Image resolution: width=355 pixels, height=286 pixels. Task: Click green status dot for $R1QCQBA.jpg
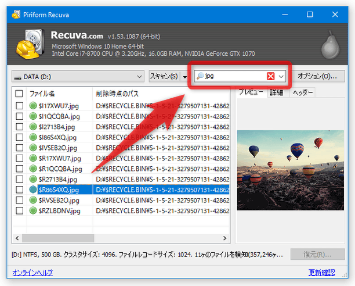[x=33, y=169]
